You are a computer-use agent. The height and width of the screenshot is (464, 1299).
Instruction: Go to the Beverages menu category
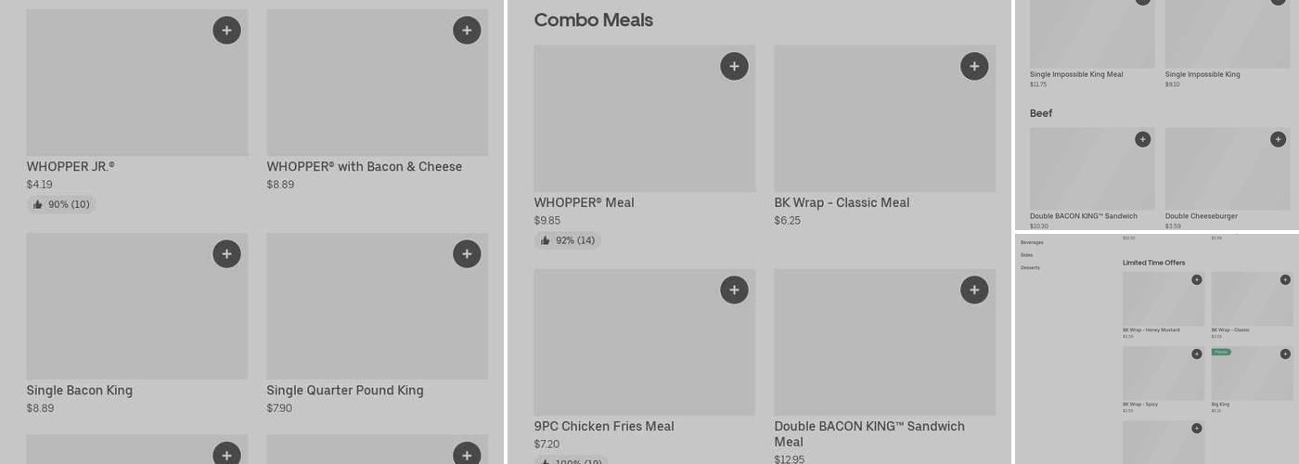point(1032,242)
